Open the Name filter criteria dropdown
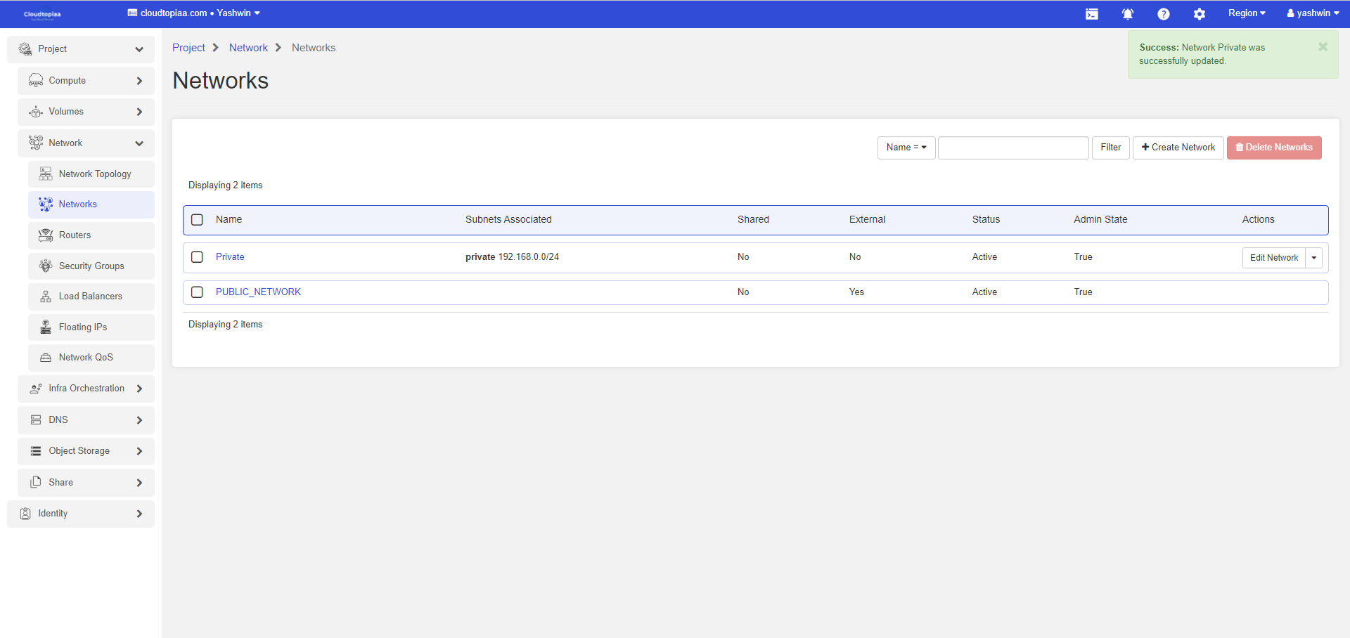Viewport: 1350px width, 638px height. click(x=906, y=148)
